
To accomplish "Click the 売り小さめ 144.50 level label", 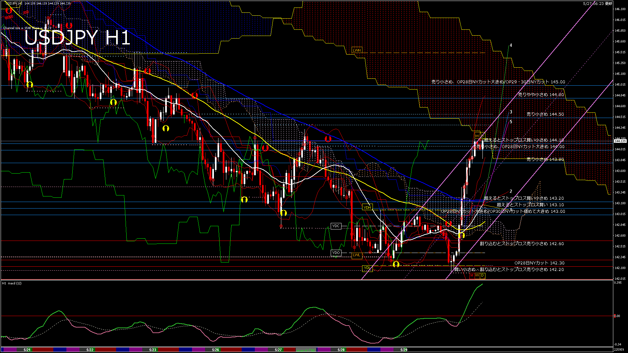I will point(545,114).
